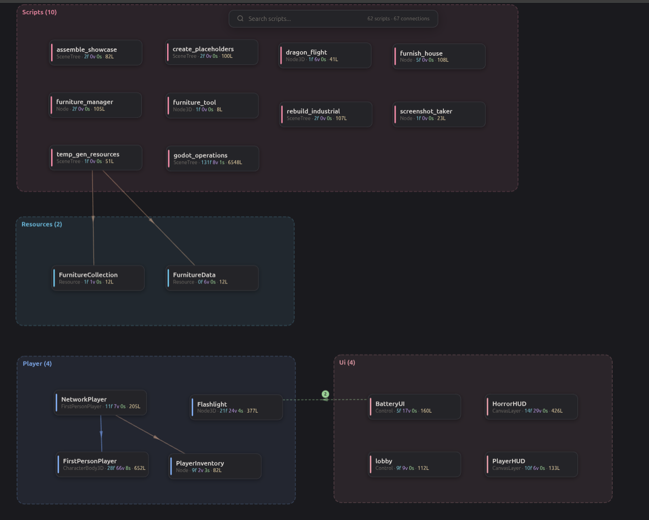Viewport: 649px width, 520px height.
Task: Collapse the Ui (4) group
Action: (346, 363)
